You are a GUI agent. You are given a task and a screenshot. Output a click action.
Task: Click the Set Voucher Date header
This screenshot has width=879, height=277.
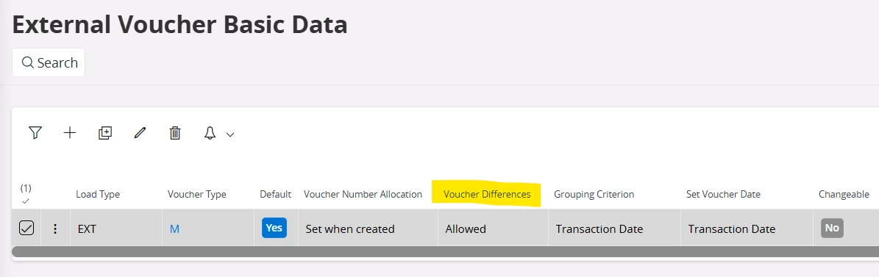pos(723,194)
